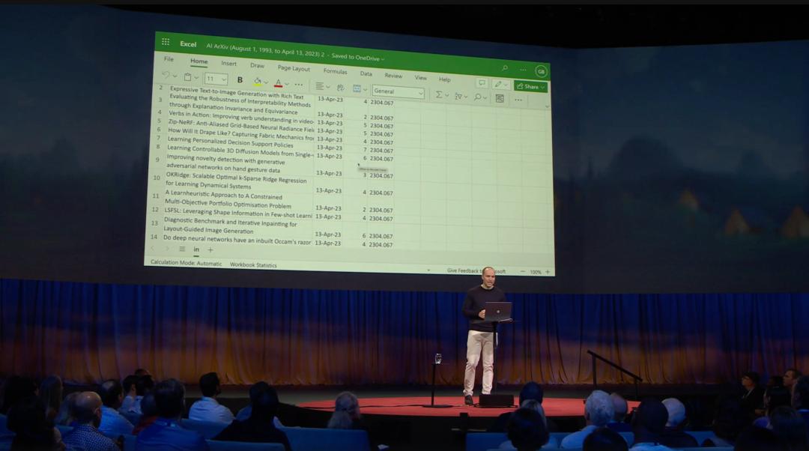Select cell 'Expressive Text-to-Image Generation with Rich Text'
Image resolution: width=809 pixels, height=451 pixels.
[x=236, y=92]
